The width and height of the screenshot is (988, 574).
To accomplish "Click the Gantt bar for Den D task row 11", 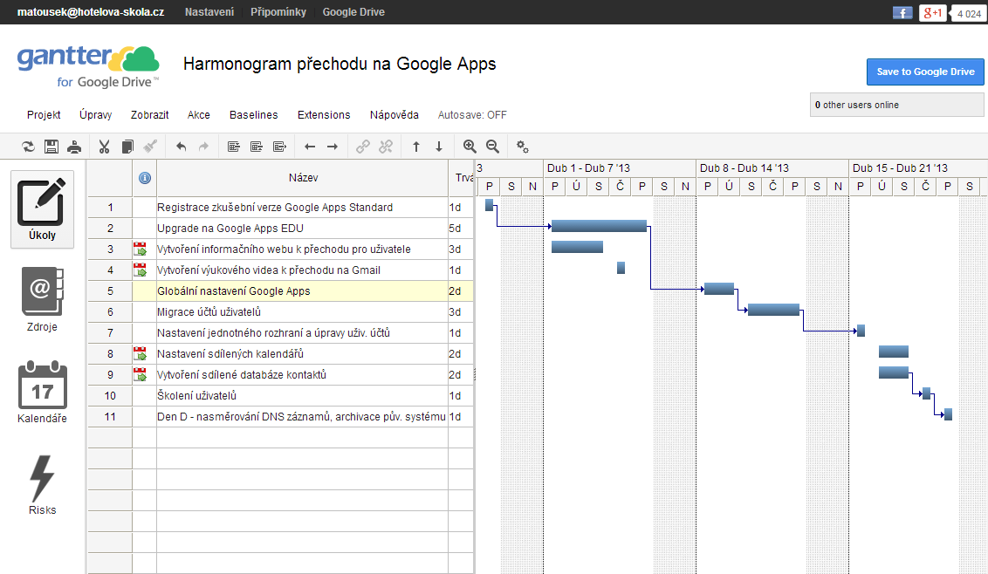I will [x=949, y=414].
